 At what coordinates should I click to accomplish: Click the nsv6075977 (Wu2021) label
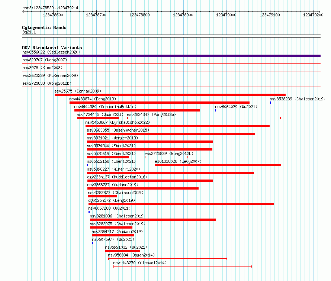113,239
